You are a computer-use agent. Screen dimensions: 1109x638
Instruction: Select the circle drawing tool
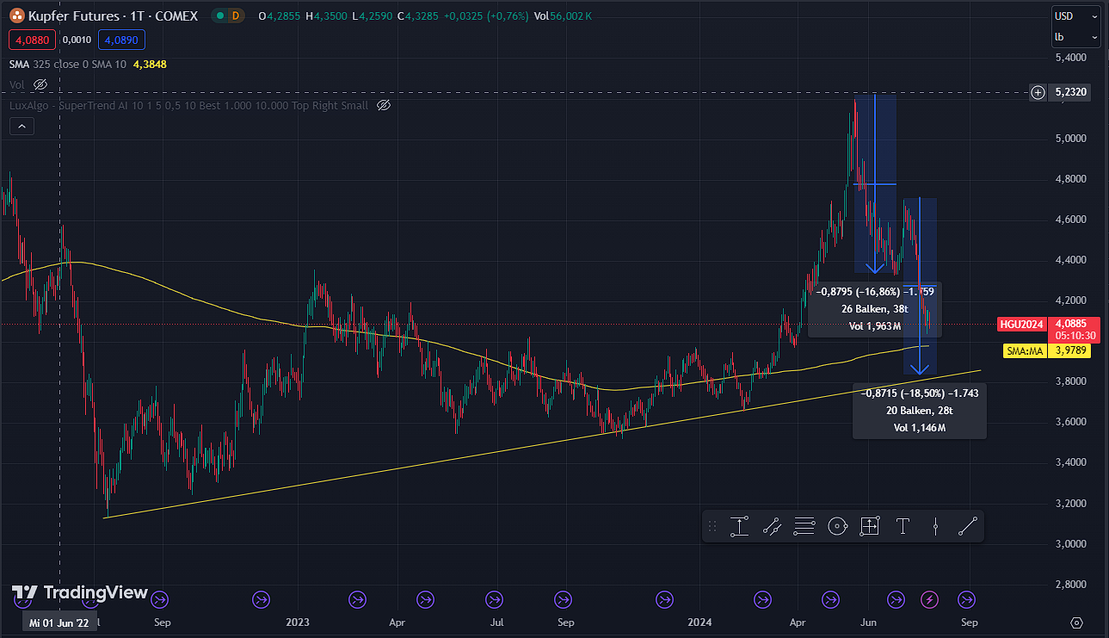[837, 526]
